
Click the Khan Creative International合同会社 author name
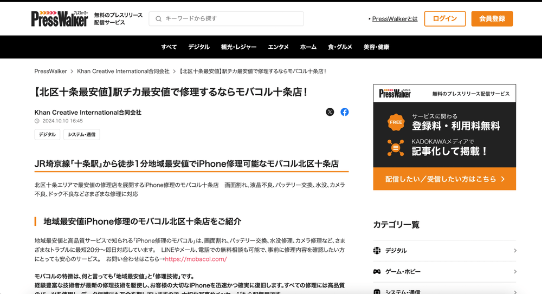[88, 112]
